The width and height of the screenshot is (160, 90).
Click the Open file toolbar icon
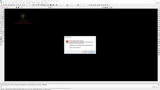(x=4, y=5)
